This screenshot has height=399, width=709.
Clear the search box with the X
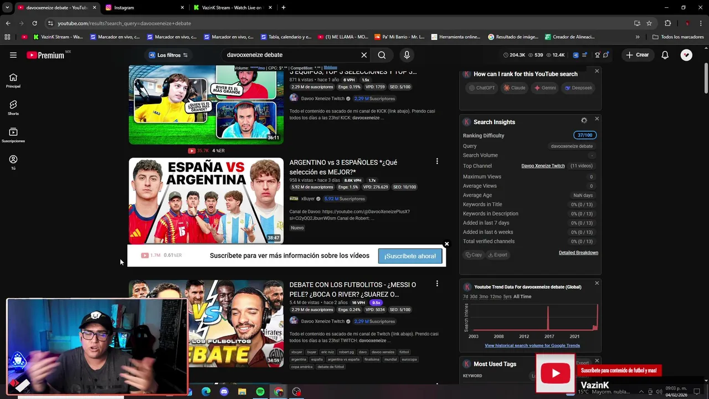[x=364, y=55]
